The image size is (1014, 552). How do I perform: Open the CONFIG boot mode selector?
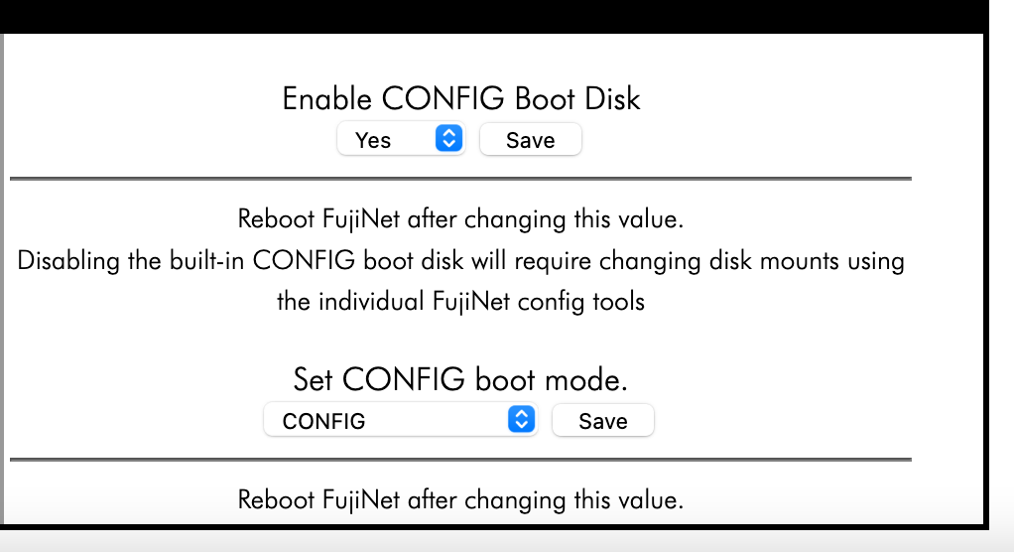400,420
